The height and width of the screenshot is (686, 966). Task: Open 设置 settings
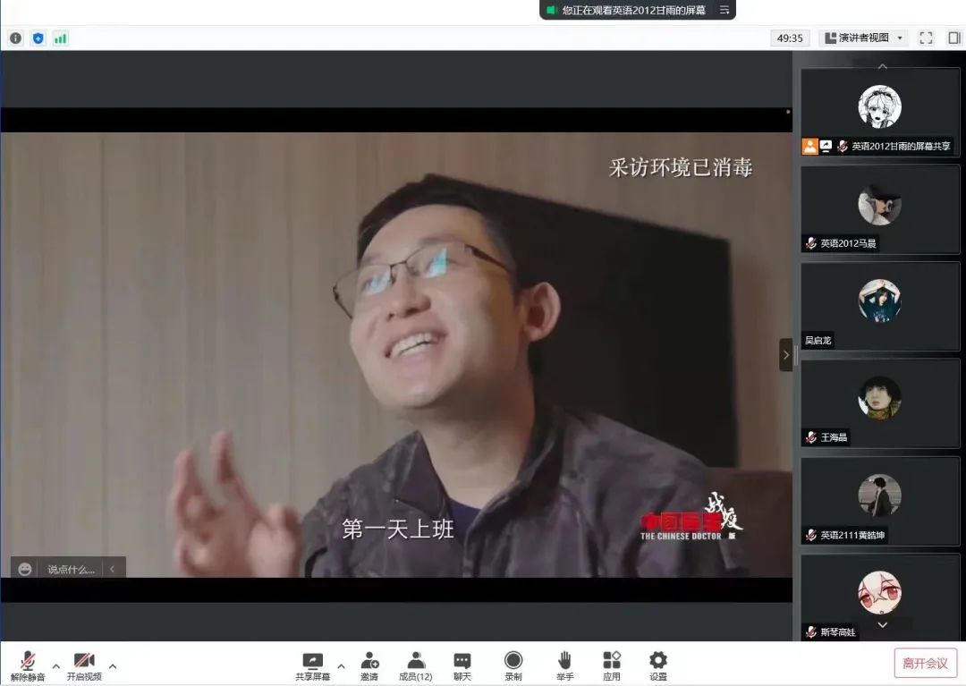click(x=658, y=666)
